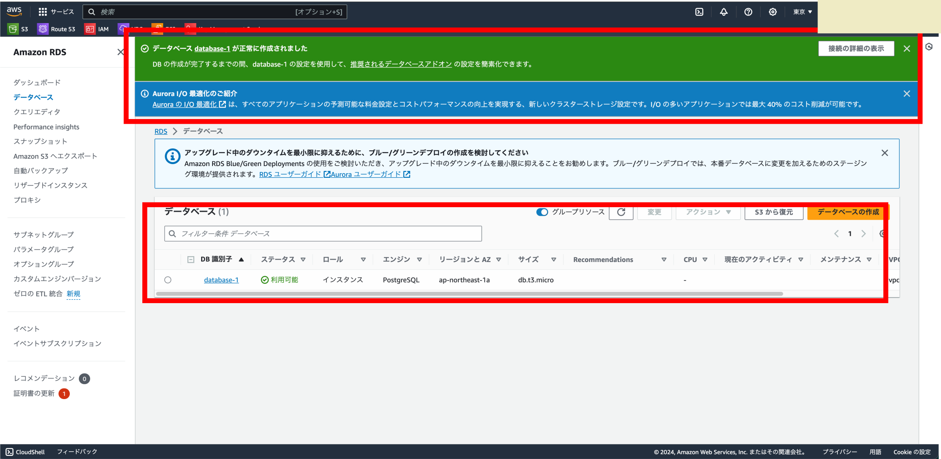Check the select-all checkbox in table header
This screenshot has width=941, height=459.
coord(190,259)
